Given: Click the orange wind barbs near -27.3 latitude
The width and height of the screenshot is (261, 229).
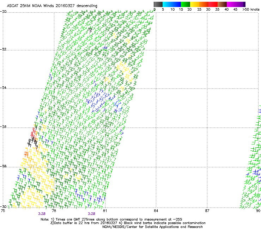Looking at the screenshot, I should coord(26,154).
